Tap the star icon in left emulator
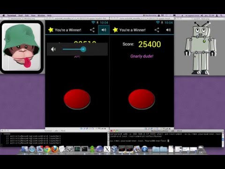The height and width of the screenshot is (169, 225). [51, 30]
